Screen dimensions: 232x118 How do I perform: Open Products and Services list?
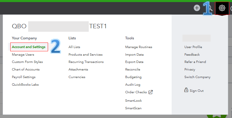86,54
